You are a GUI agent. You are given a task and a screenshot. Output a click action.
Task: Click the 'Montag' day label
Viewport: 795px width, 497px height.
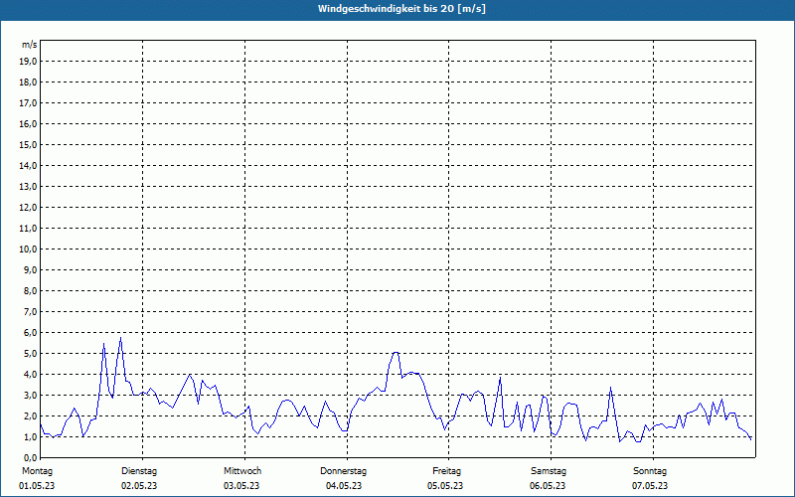(37, 471)
